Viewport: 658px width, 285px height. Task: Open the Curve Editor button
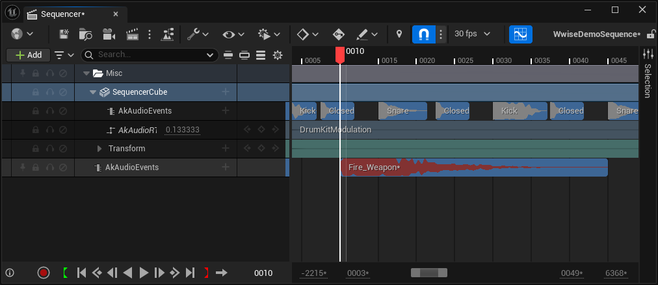click(521, 34)
